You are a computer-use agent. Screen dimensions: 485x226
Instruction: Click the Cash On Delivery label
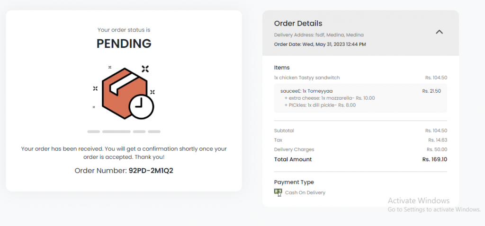pos(305,193)
